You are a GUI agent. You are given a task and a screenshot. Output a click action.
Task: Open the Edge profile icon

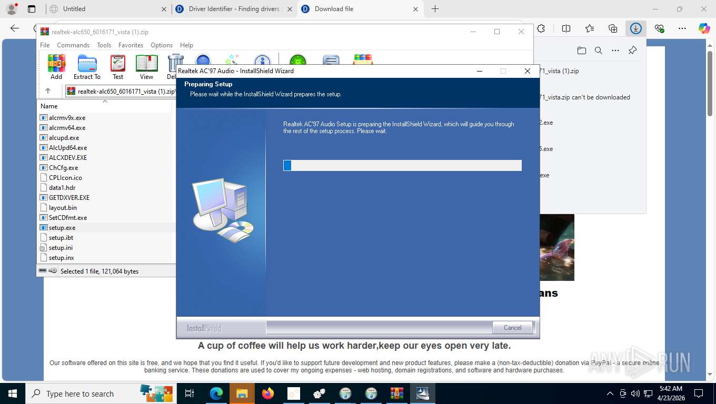(11, 9)
